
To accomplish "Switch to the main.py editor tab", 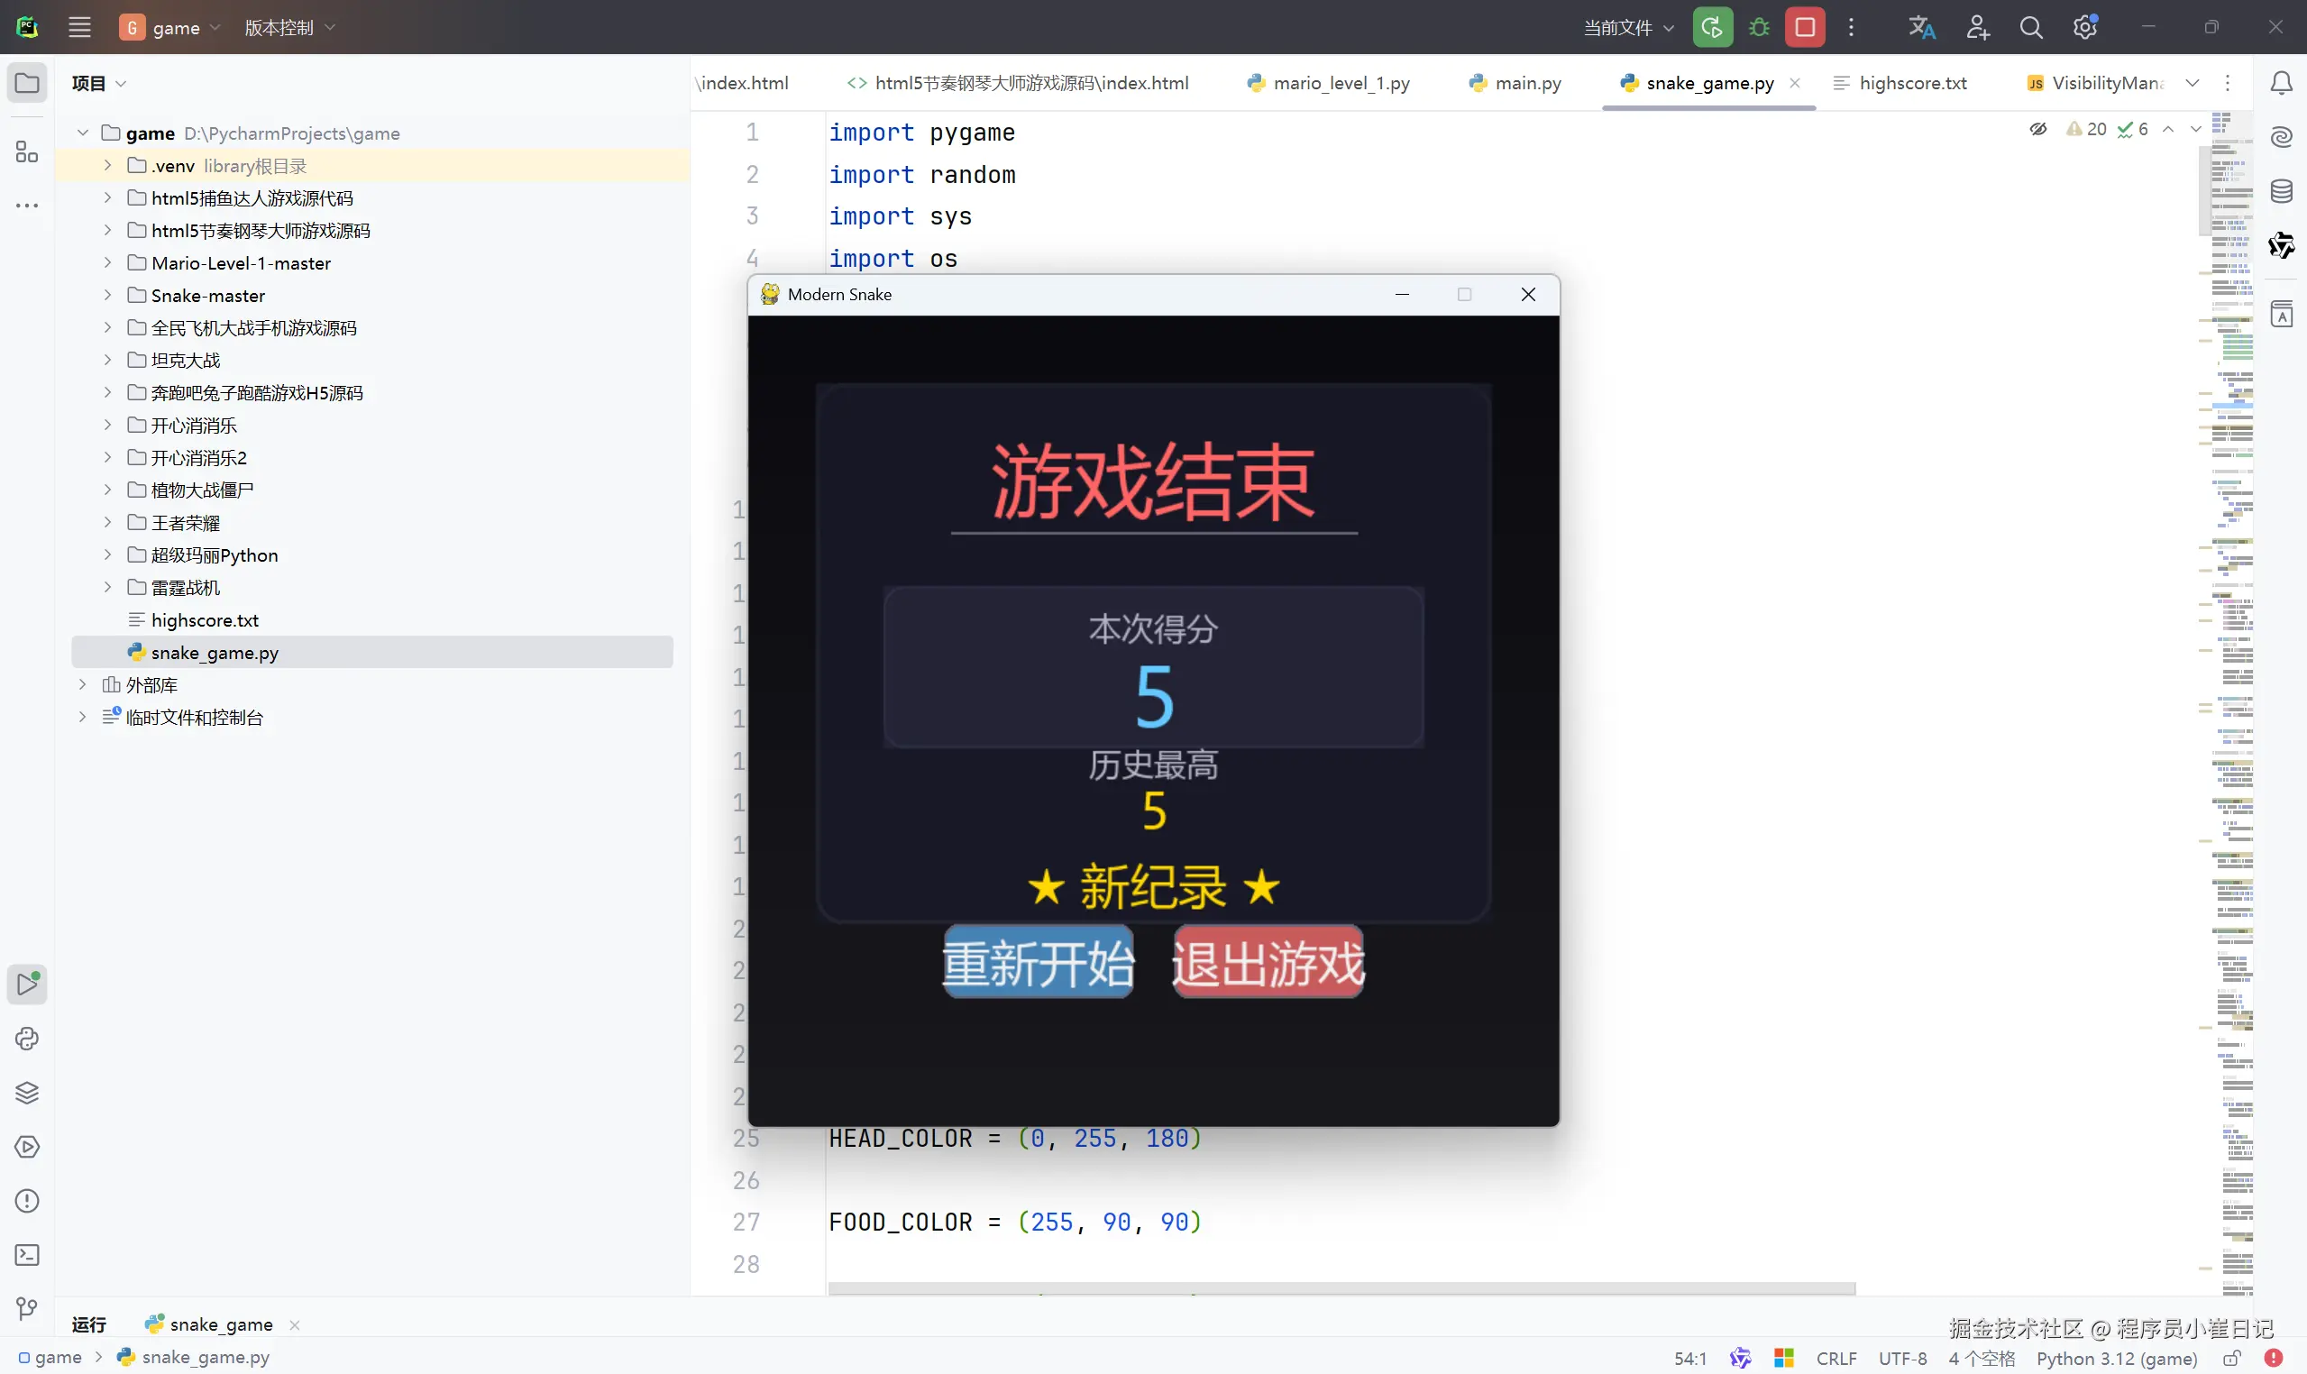I will pyautogui.click(x=1527, y=83).
